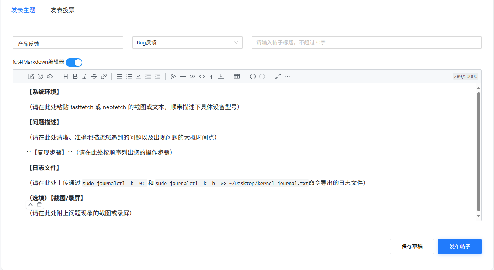Screen dimensions: 494x270
Task: Click the fullscreen expand arrows icon
Action: pyautogui.click(x=278, y=77)
